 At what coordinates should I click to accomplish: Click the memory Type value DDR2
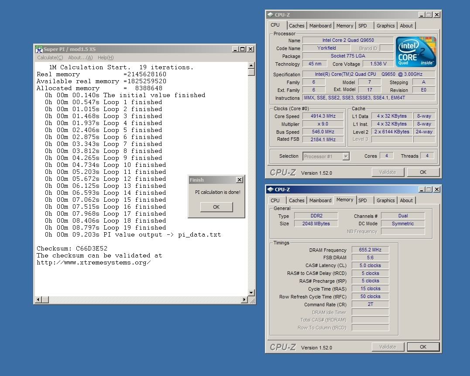(316, 216)
